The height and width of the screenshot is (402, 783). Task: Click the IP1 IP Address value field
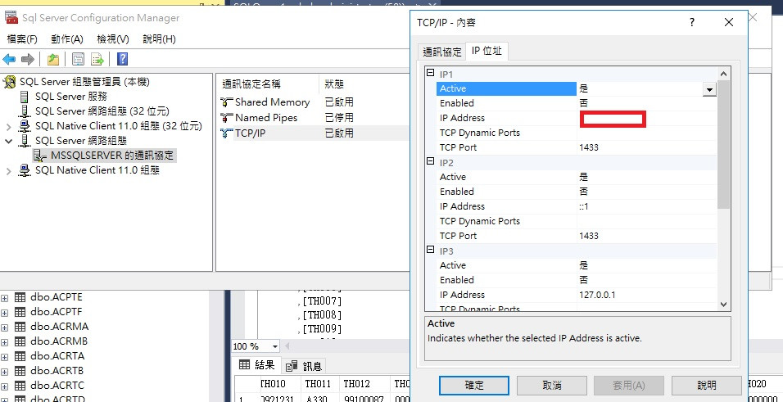[647, 119]
